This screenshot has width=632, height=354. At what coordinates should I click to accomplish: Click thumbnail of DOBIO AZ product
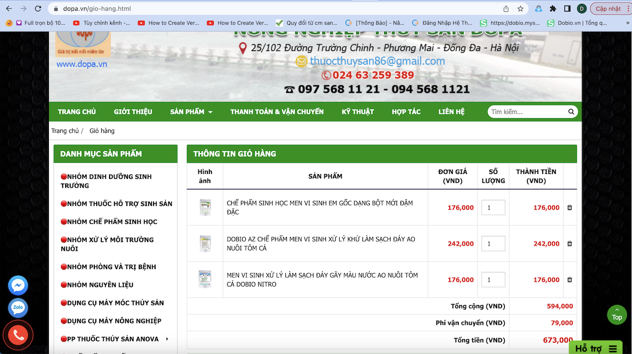tap(205, 244)
